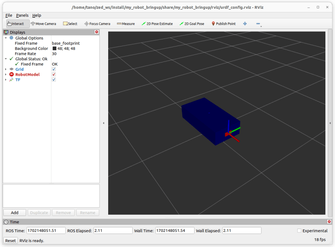The height and width of the screenshot is (247, 335).
Task: Click the Duplicate button
Action: click(39, 213)
